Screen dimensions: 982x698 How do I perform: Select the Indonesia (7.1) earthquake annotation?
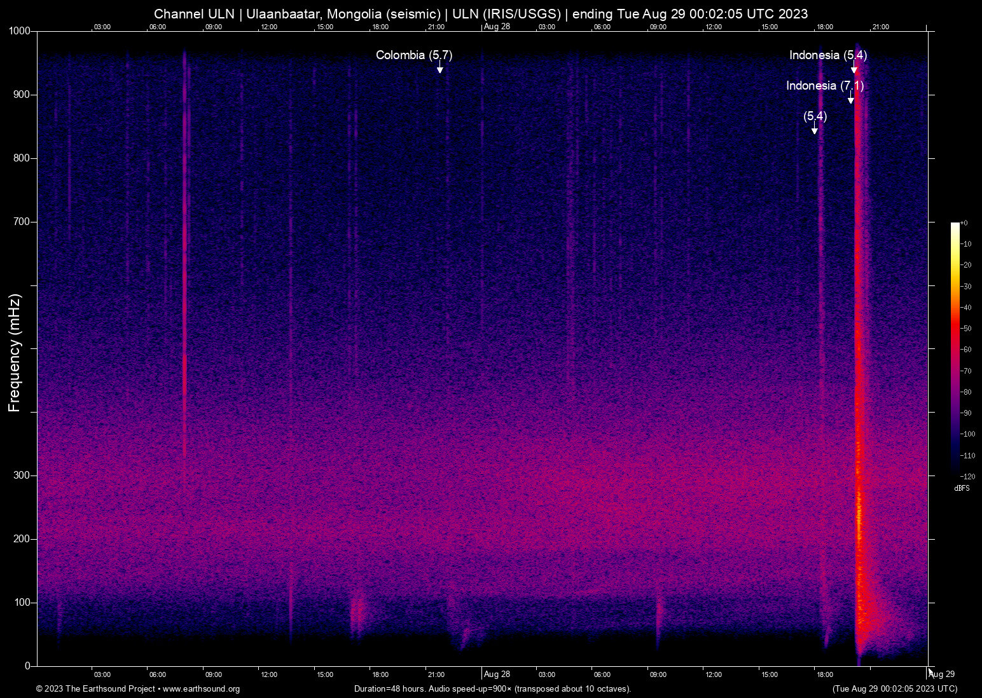point(825,86)
